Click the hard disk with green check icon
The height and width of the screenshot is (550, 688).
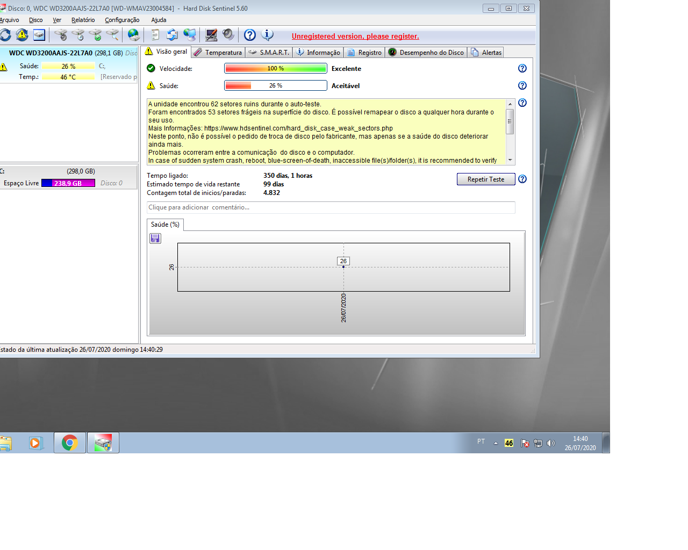(95, 35)
